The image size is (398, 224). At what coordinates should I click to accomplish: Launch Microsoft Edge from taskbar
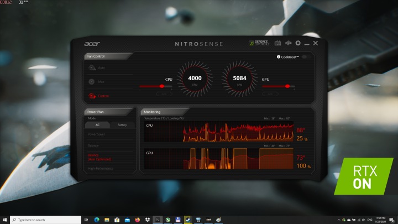coord(97,220)
